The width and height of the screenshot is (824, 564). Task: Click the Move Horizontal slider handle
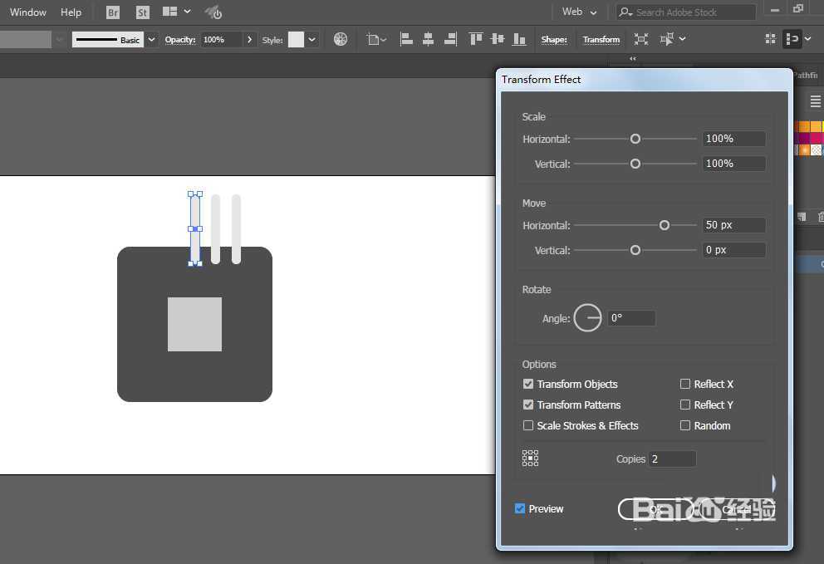665,225
